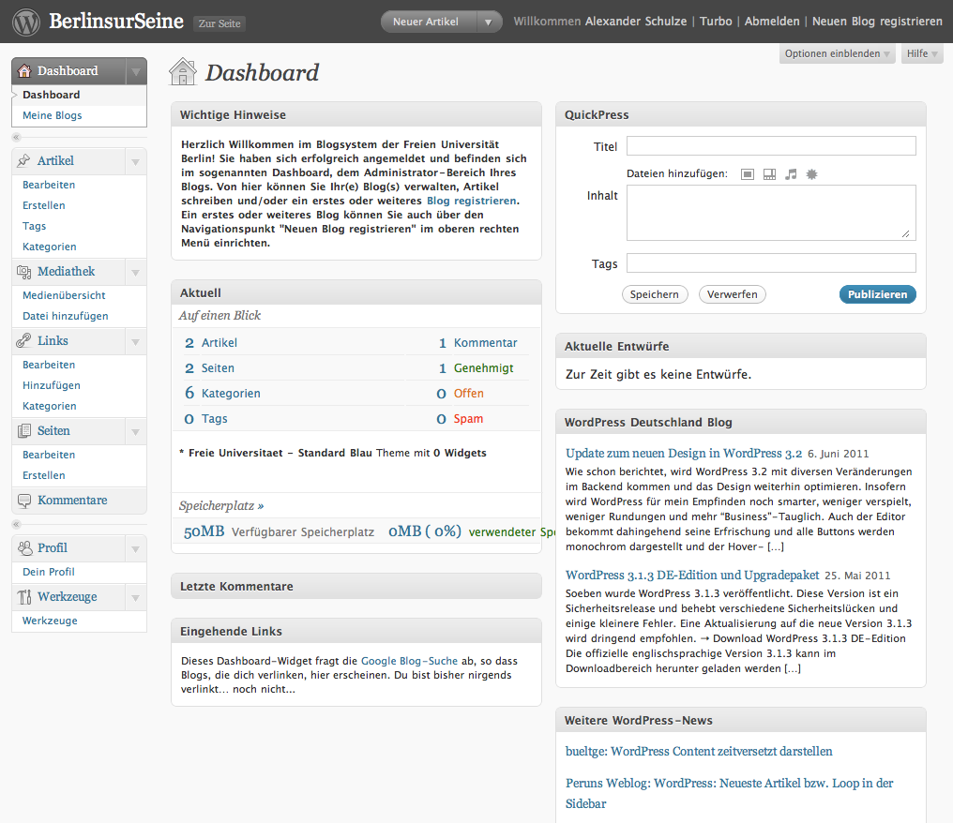The image size is (953, 823).
Task: Click the add media star icon
Action: (812, 174)
